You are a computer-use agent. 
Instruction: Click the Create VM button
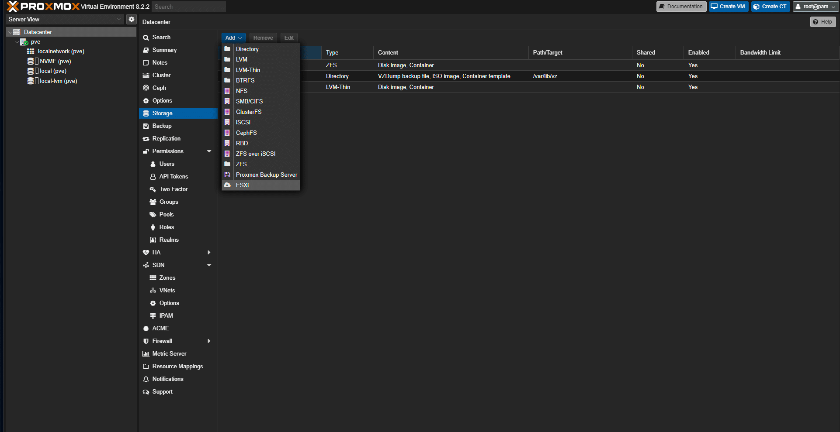[x=728, y=7]
